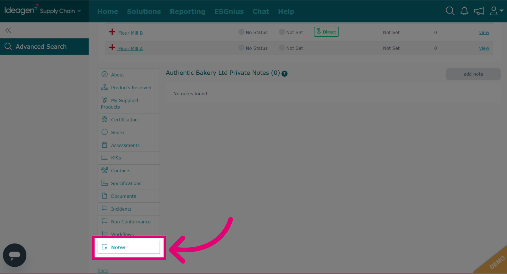Viewport: 507px width, 274px height.
Task: Open Flour Mill A link
Action: click(130, 49)
